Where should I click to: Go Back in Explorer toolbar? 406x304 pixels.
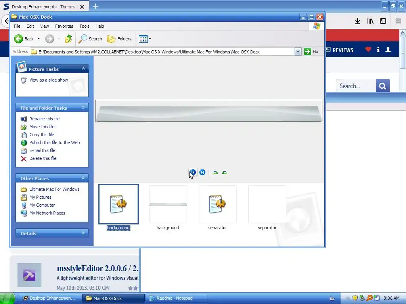[x=24, y=39]
